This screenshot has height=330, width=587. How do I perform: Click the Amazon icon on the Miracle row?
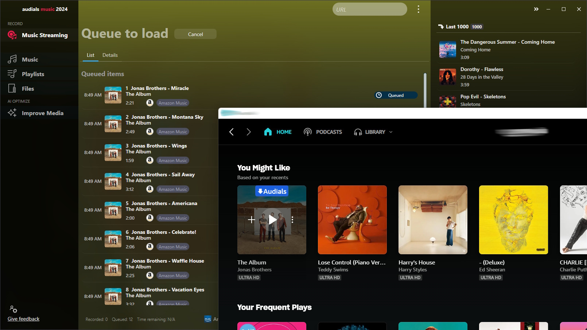coord(149,103)
